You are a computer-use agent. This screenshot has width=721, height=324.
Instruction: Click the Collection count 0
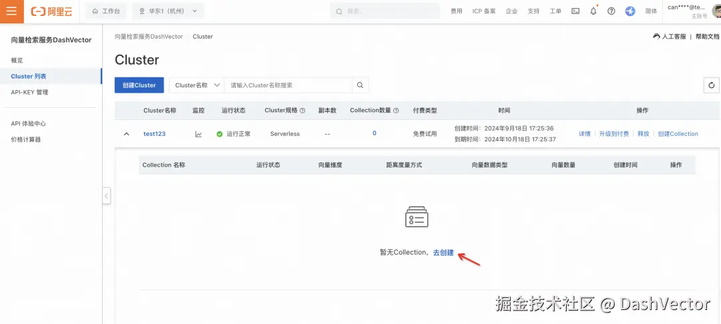pyautogui.click(x=375, y=133)
